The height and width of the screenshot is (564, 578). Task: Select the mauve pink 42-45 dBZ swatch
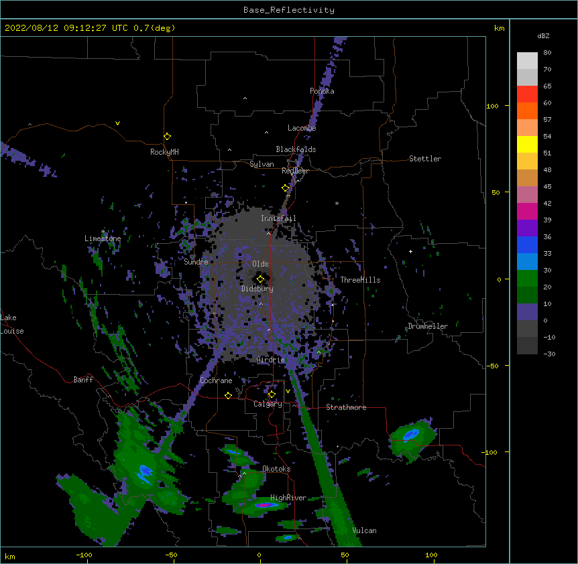click(527, 195)
